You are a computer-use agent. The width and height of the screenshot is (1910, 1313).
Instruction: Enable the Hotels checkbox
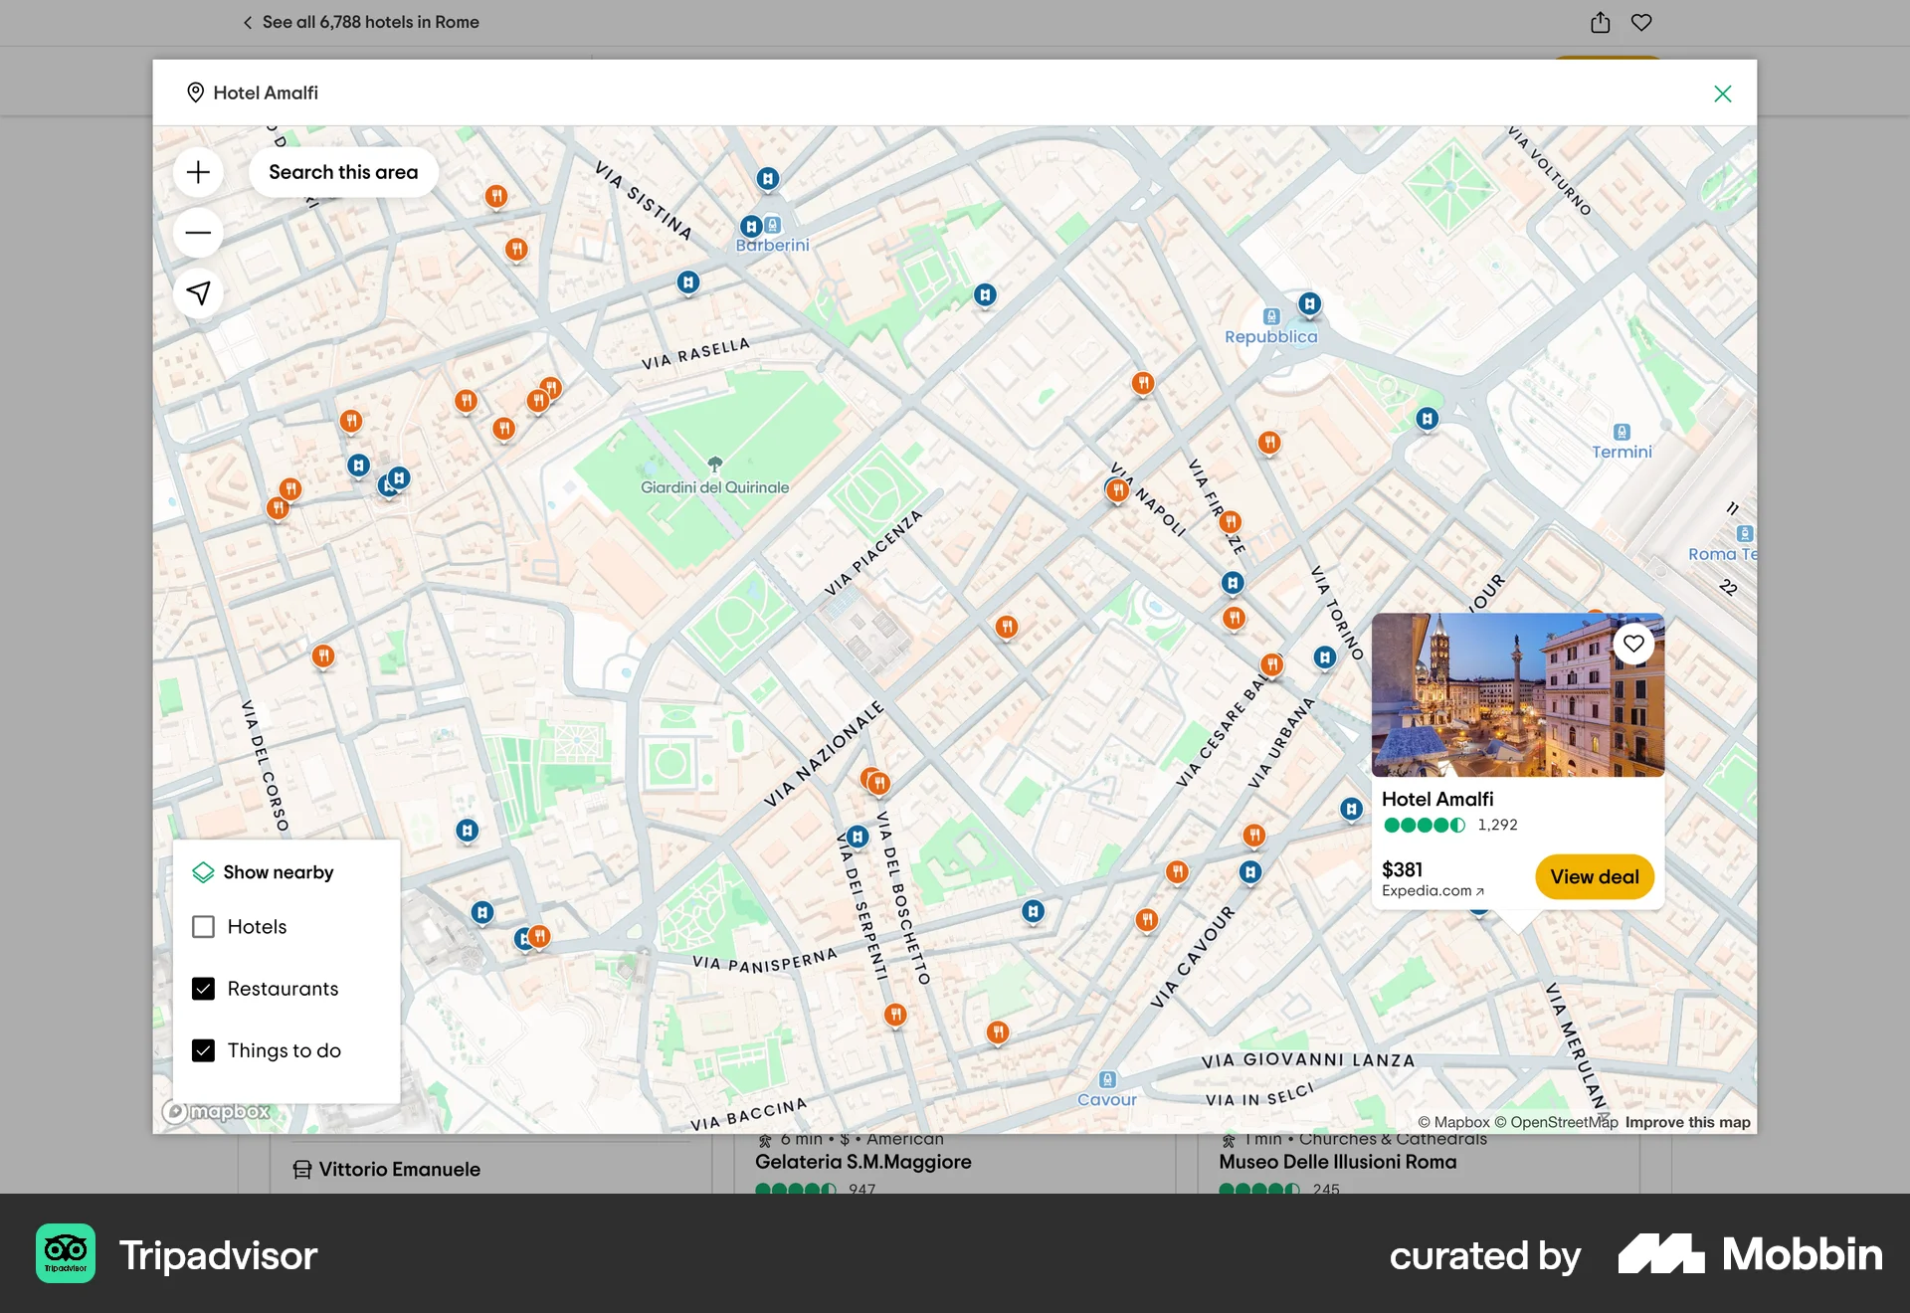click(203, 926)
